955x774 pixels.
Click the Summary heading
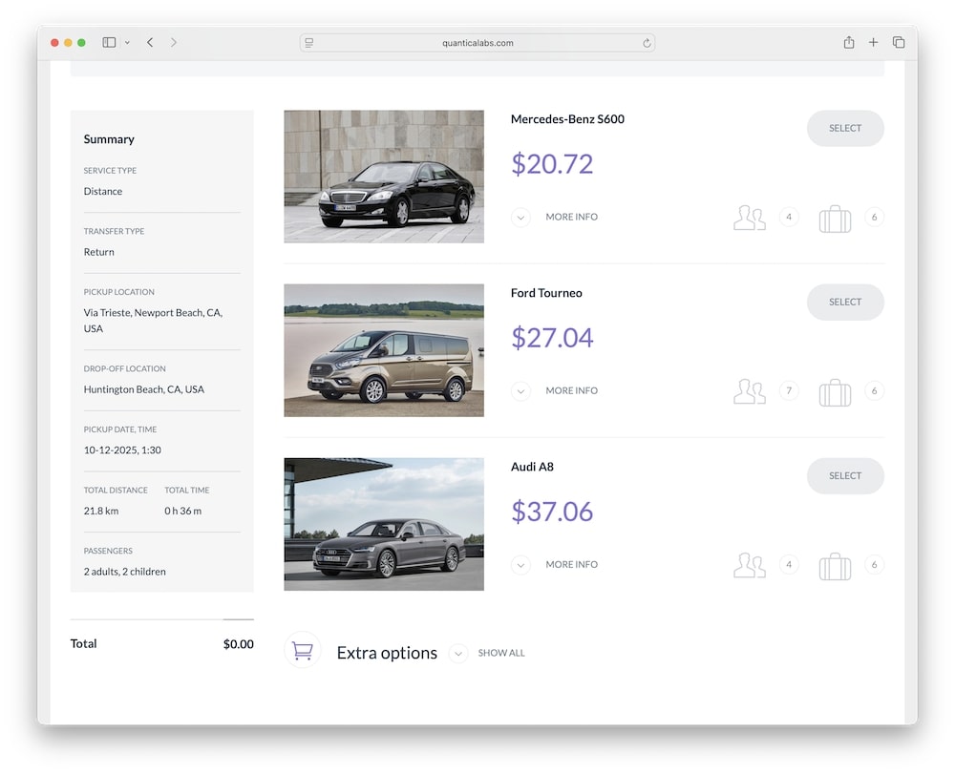tap(109, 139)
